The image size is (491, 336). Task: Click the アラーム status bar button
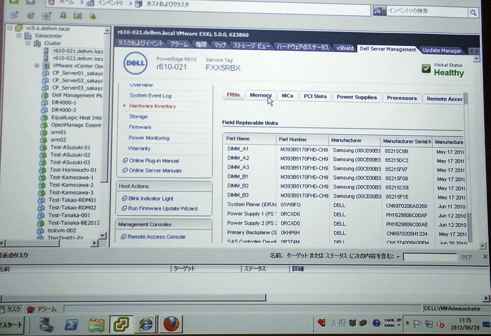pyautogui.click(x=42, y=310)
